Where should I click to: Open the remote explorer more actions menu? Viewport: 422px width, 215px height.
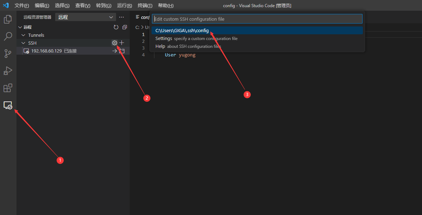click(x=122, y=17)
